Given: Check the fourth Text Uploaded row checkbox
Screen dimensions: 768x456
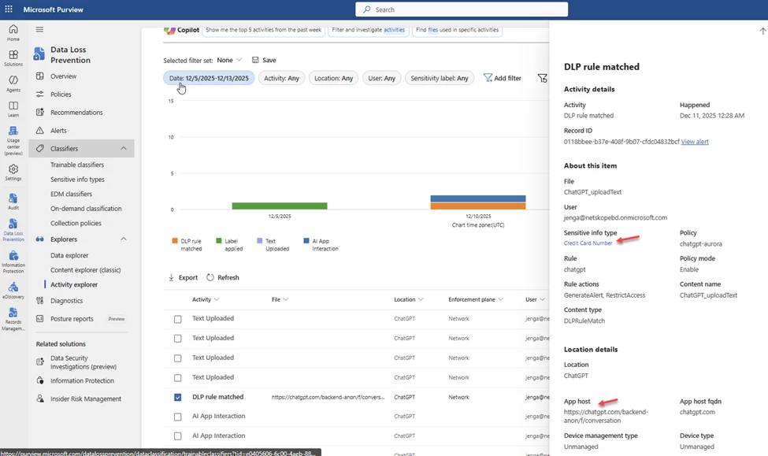Looking at the screenshot, I should [x=178, y=377].
